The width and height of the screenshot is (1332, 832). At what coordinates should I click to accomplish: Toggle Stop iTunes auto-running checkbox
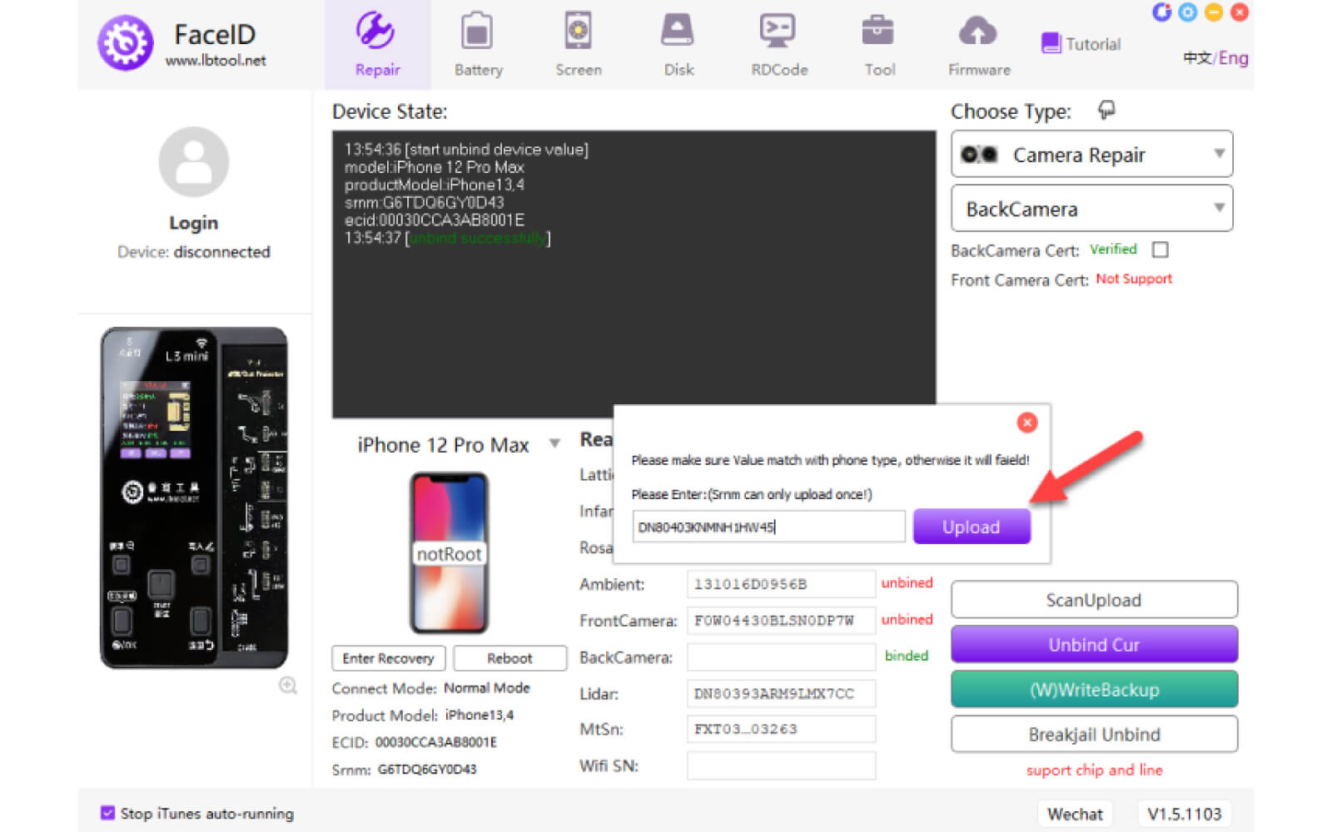107,813
